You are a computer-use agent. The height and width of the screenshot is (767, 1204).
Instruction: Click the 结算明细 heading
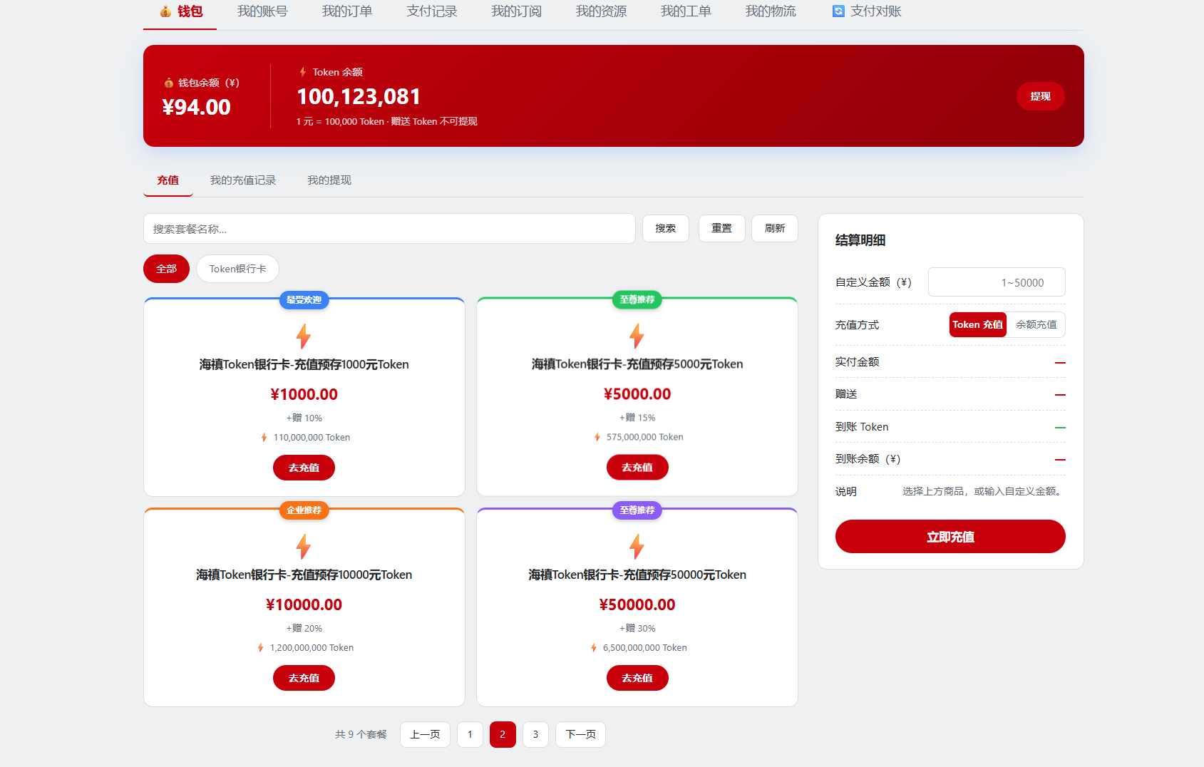860,240
